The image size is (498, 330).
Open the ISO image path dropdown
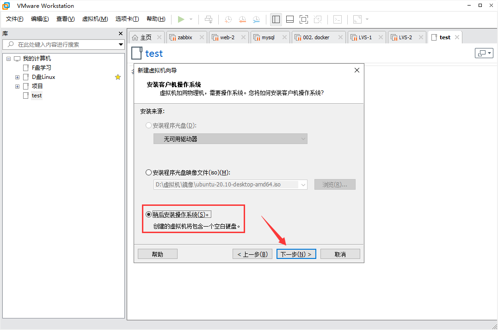tap(303, 185)
